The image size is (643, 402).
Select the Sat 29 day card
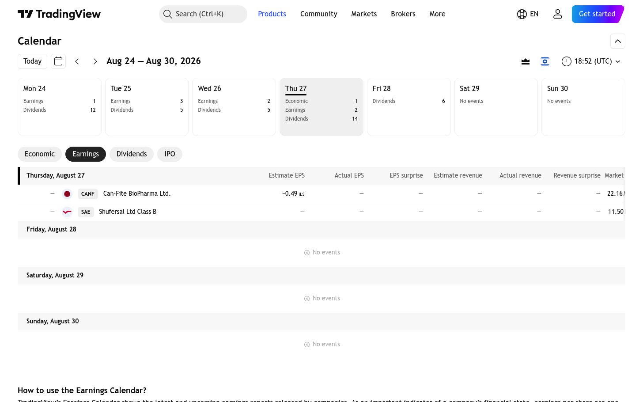click(x=496, y=107)
